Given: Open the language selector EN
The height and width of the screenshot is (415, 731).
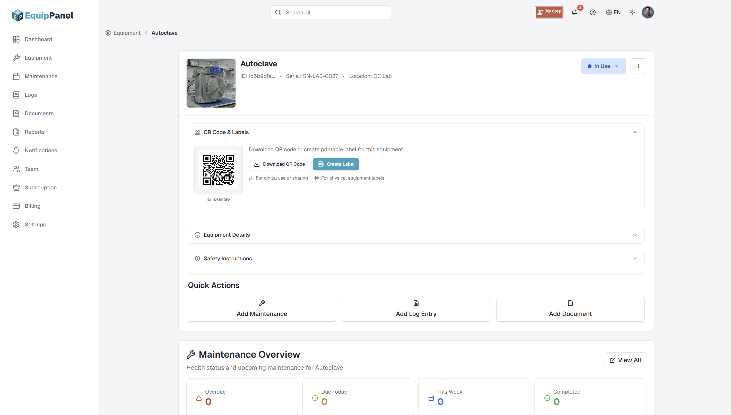Looking at the screenshot, I should point(613,12).
